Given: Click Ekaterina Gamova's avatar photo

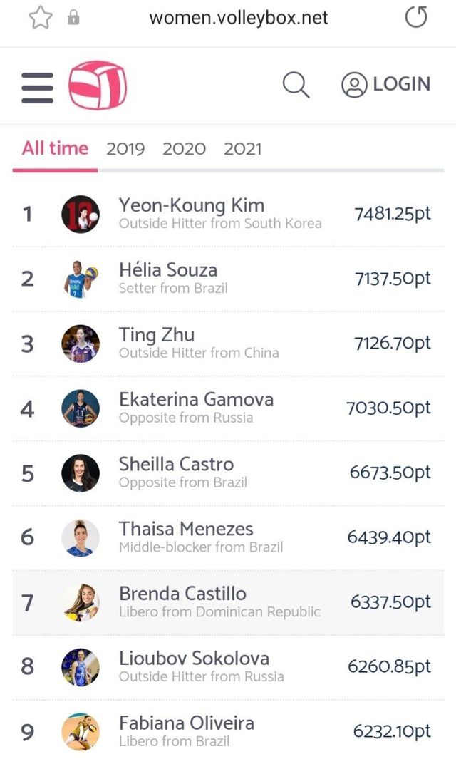Looking at the screenshot, I should coord(81,408).
